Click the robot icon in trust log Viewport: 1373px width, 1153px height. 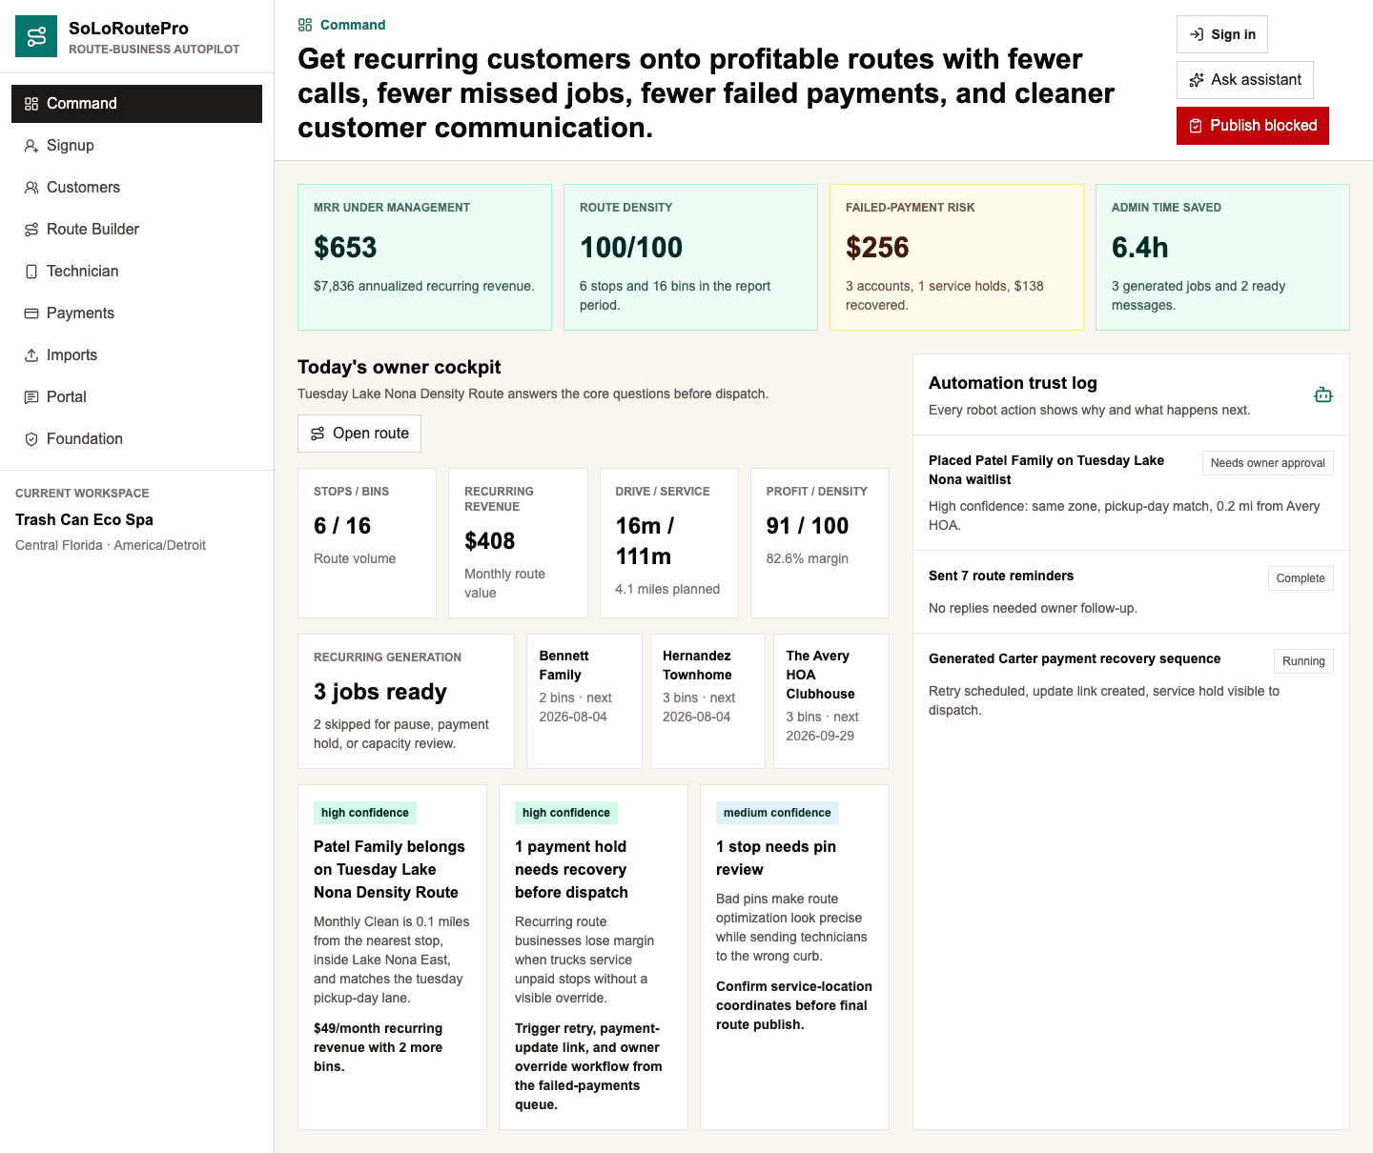(1323, 394)
